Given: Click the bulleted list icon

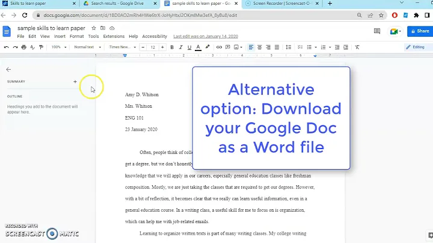Looking at the screenshot, I should (309, 48).
